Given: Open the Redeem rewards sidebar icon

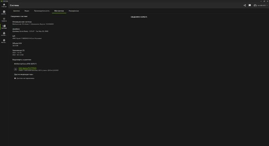Looking at the screenshot, I should [x=4, y=34].
